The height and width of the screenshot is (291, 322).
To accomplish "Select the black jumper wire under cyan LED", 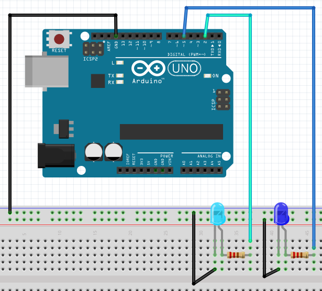I will tap(194, 246).
